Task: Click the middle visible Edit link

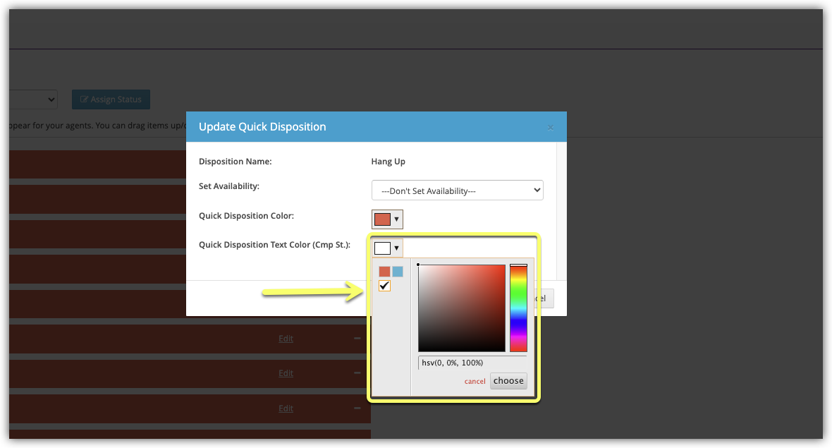Action: point(286,373)
